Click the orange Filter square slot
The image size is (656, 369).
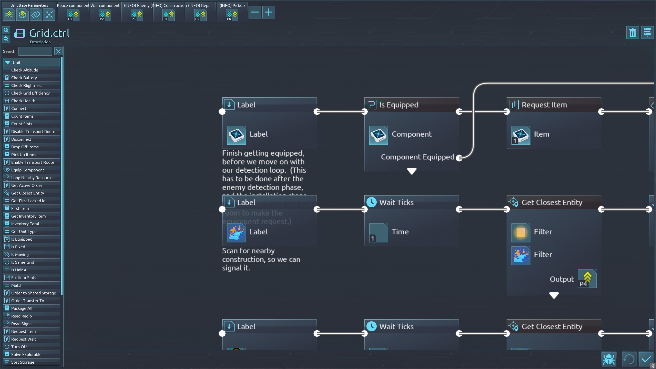pos(521,233)
